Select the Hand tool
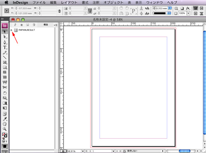This screenshot has height=153, width=206. pyautogui.click(x=5, y=124)
